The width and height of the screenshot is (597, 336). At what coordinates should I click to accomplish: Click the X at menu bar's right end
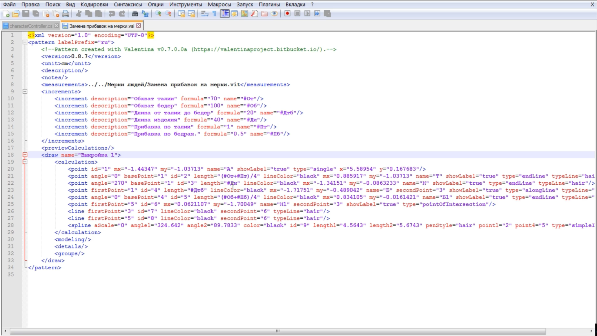tap(592, 4)
